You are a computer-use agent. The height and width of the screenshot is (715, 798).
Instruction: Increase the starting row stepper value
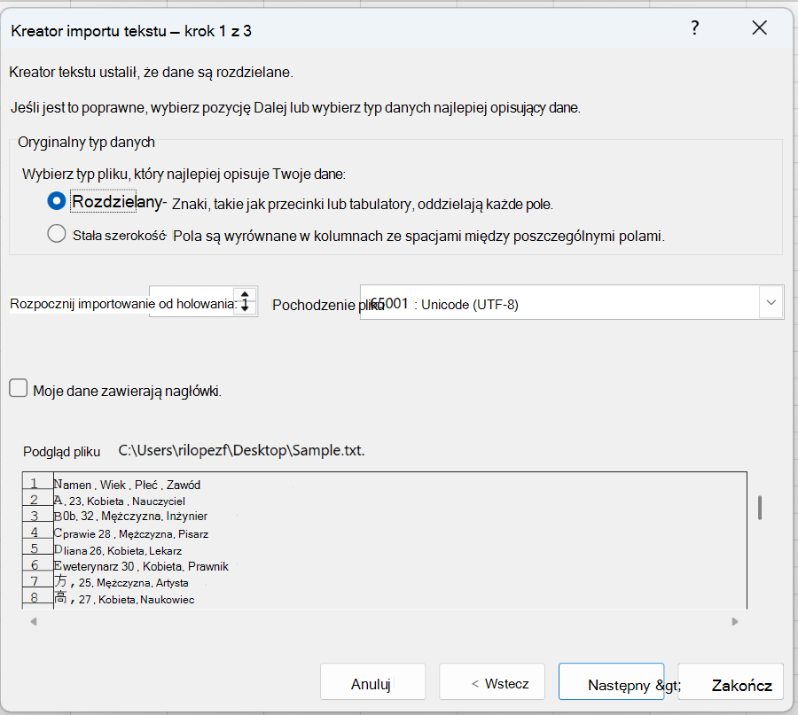pyautogui.click(x=245, y=295)
